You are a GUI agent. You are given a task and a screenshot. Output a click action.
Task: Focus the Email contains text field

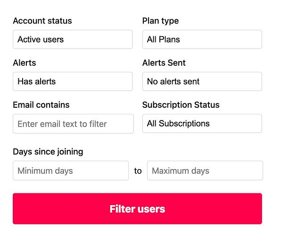point(73,124)
